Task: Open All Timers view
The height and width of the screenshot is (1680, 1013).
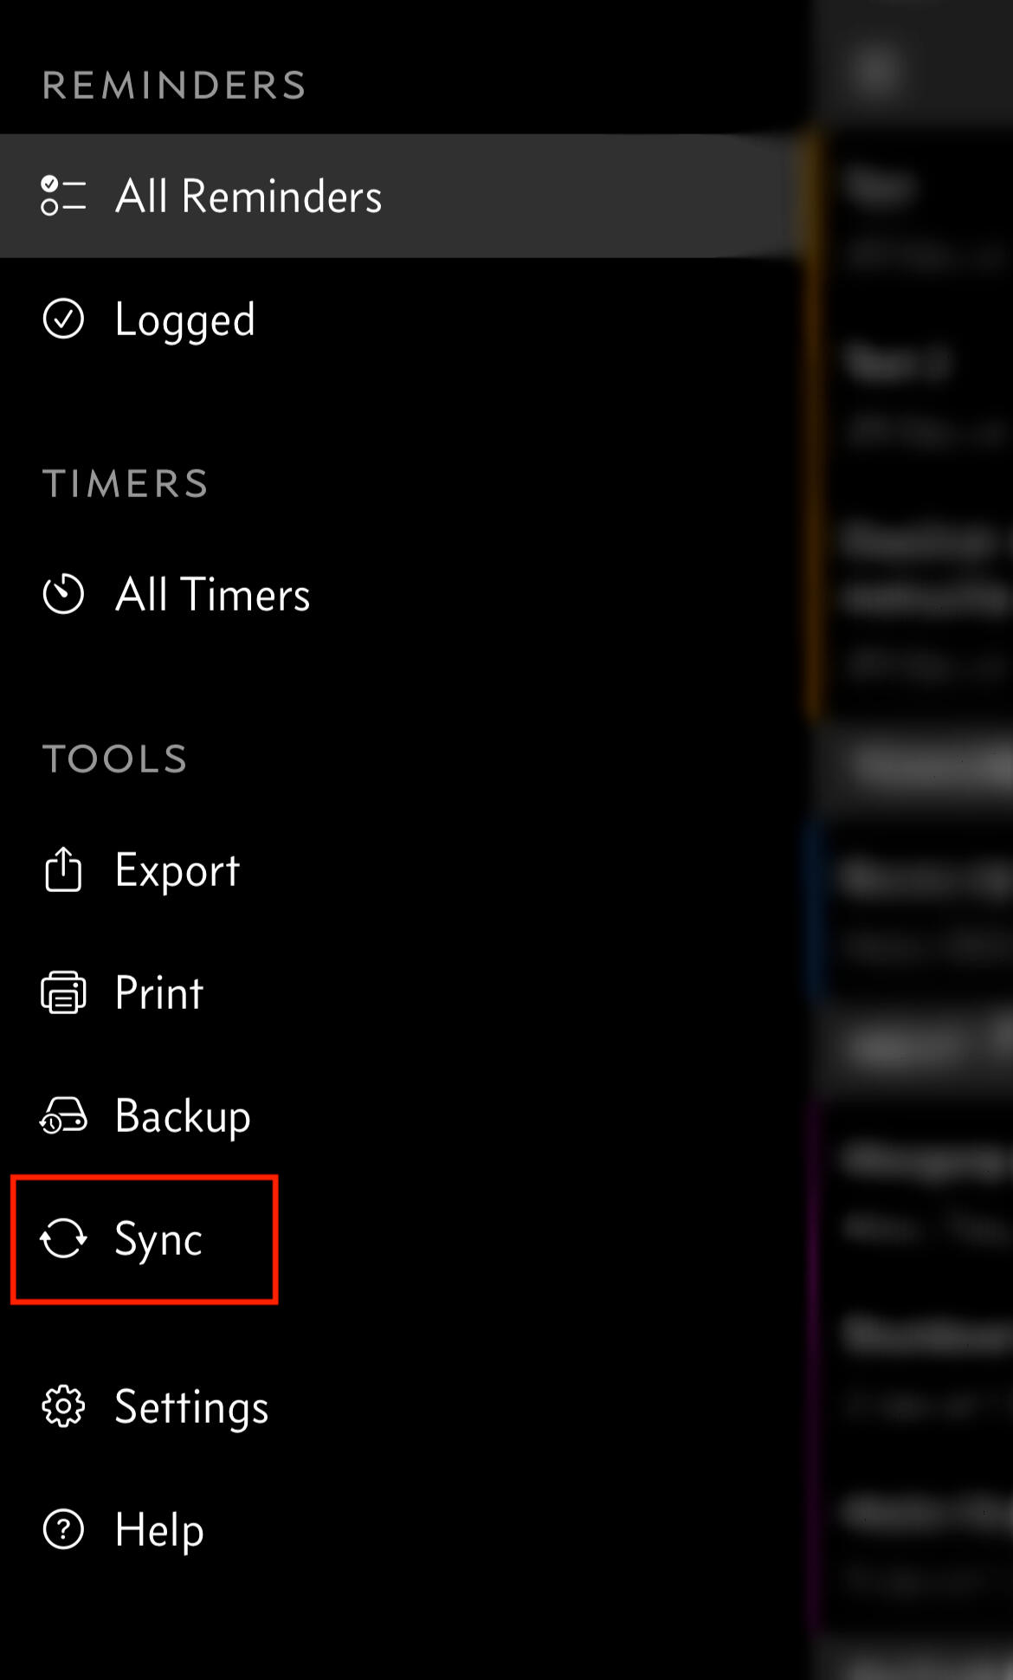Action: pos(213,595)
